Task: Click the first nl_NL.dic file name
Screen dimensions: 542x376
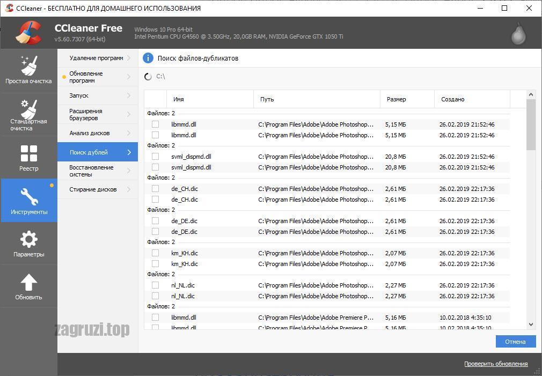Action: (x=183, y=285)
